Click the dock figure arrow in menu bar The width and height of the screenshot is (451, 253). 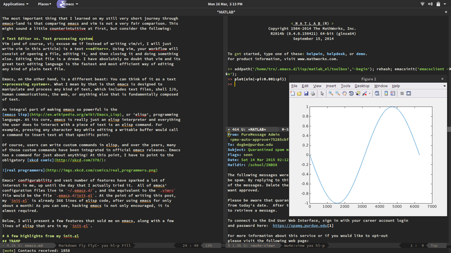[444, 86]
